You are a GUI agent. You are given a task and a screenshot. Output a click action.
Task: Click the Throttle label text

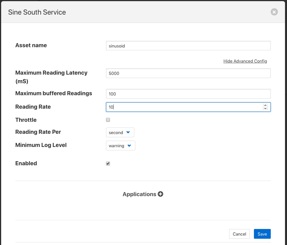click(26, 120)
